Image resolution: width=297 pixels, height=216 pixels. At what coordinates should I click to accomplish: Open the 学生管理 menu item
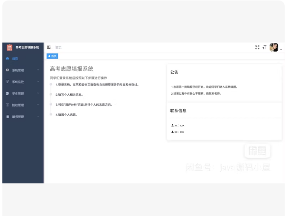(x=23, y=94)
